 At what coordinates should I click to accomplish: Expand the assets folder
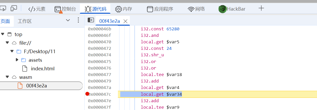(x=17, y=60)
